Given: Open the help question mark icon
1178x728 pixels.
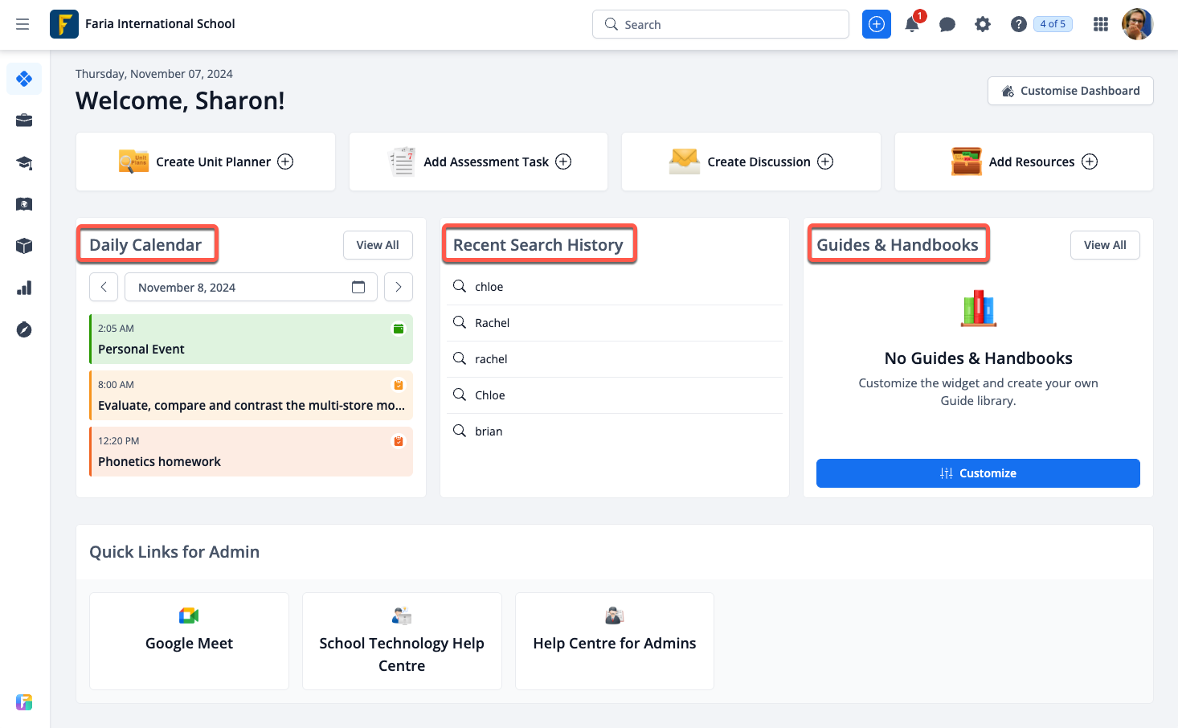Looking at the screenshot, I should (1019, 24).
